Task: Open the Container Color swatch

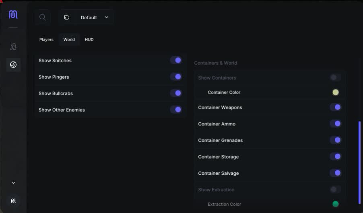Action: click(336, 92)
